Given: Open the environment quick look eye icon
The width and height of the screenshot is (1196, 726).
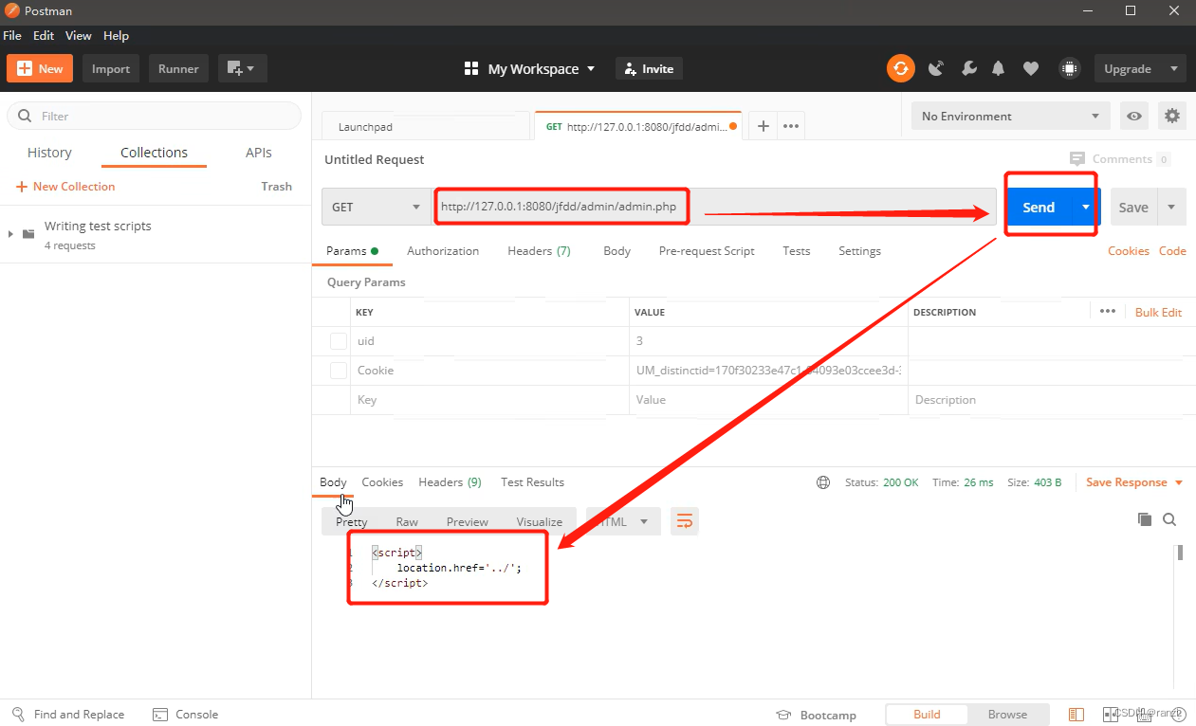Looking at the screenshot, I should [1134, 116].
